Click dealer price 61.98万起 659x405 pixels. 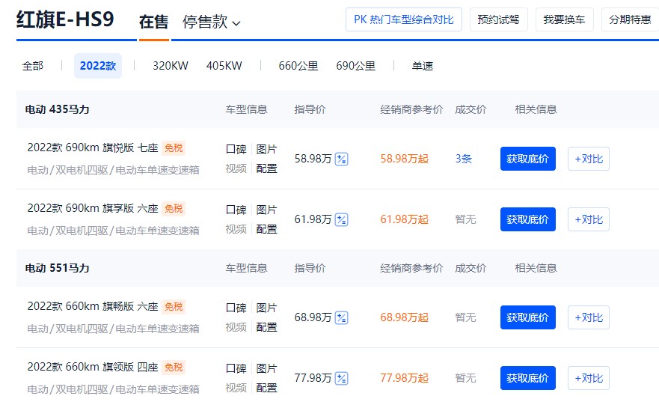coord(405,219)
